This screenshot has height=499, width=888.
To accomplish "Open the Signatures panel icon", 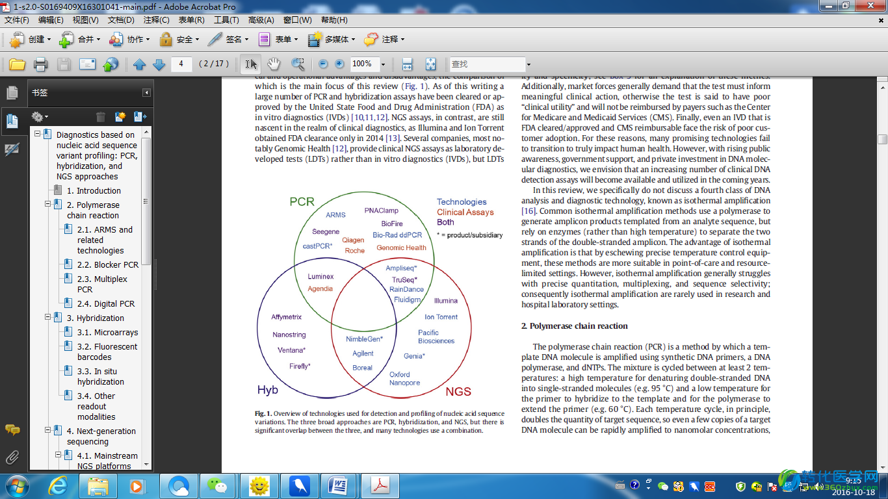I will (12, 149).
